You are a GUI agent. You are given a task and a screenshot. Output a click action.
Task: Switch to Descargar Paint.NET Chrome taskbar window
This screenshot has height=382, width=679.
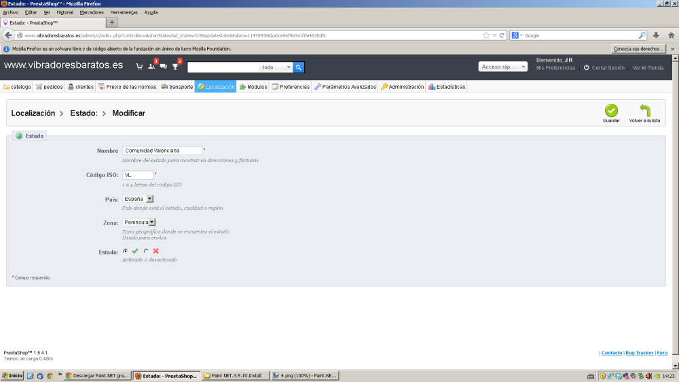pos(97,375)
